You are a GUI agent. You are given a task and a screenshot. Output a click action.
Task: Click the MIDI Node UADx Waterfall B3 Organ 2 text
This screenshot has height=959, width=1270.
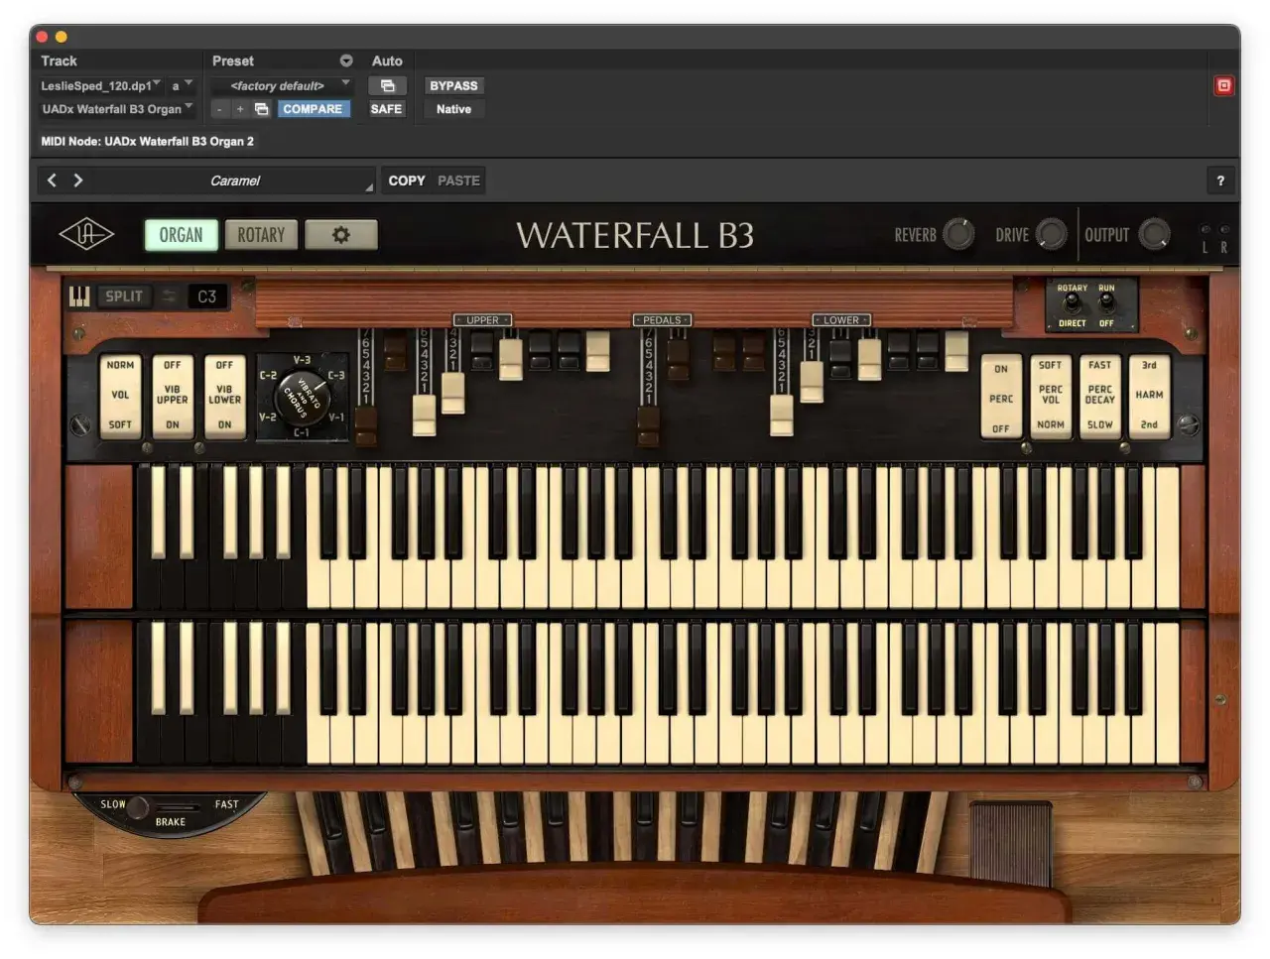[147, 141]
